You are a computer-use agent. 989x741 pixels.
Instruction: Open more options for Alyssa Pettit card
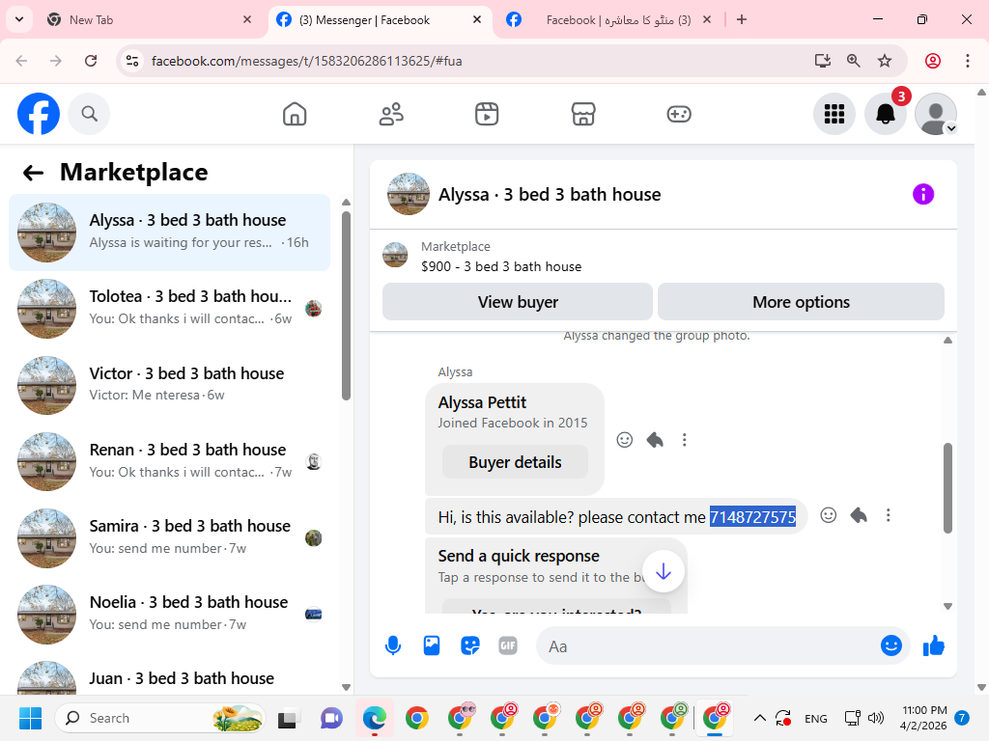(x=685, y=440)
